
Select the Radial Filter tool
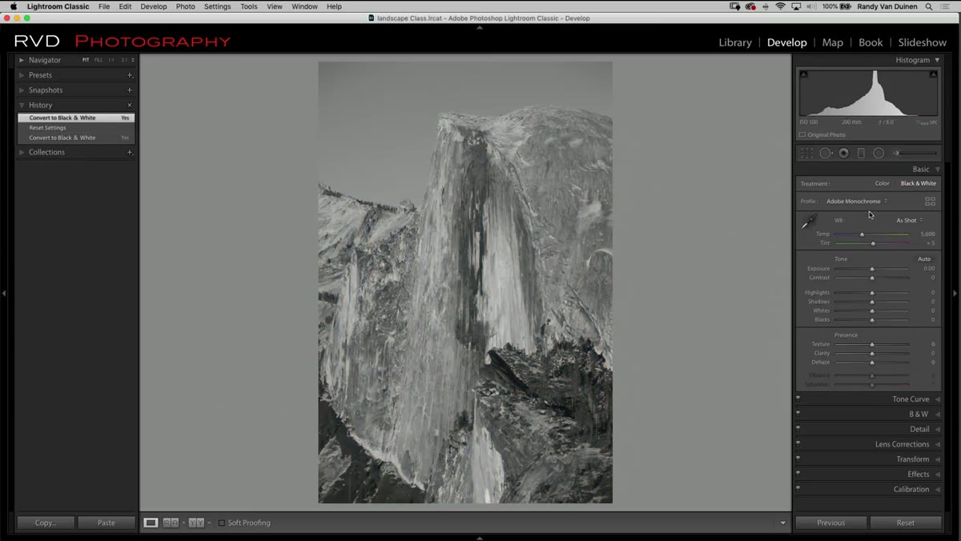(x=879, y=153)
